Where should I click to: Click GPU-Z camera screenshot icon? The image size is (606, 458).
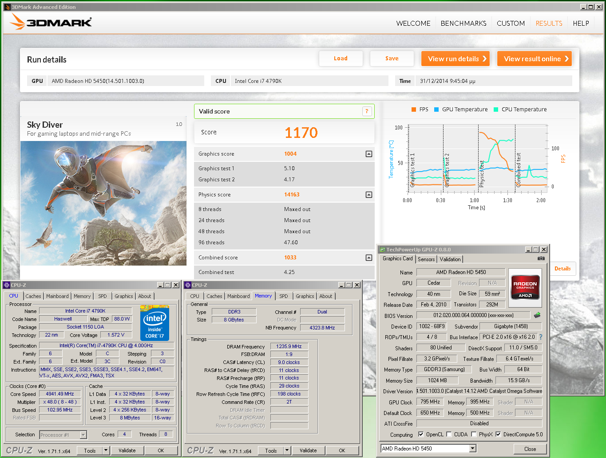pos(541,258)
